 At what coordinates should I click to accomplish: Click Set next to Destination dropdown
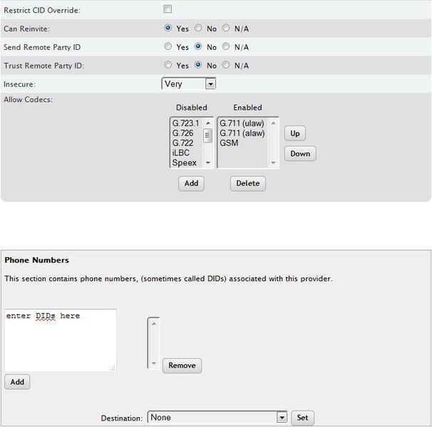[302, 418]
